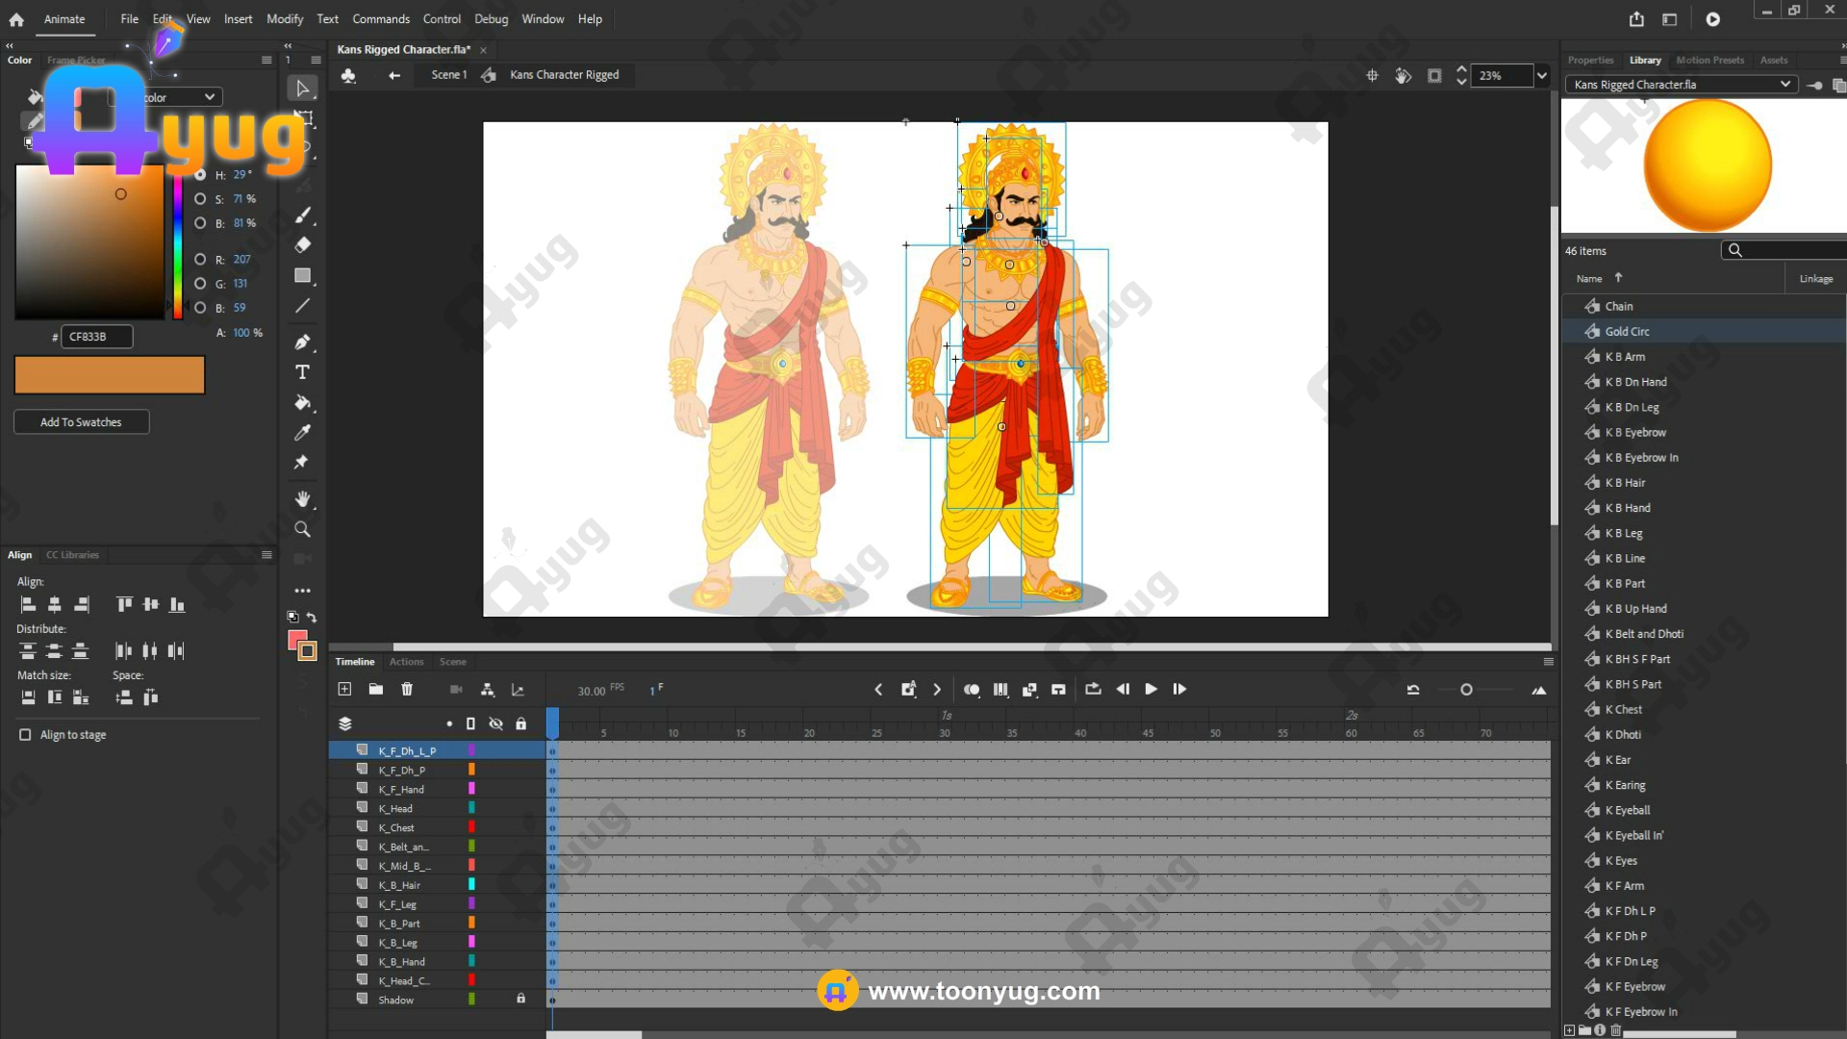The width and height of the screenshot is (1847, 1039).
Task: Click the Delete layer trash icon
Action: point(407,689)
